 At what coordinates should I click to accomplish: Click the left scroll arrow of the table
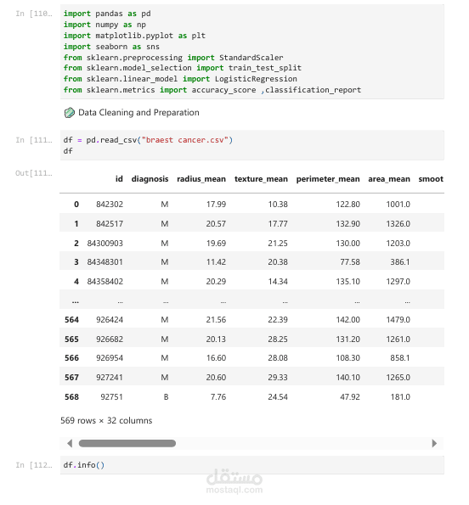pyautogui.click(x=70, y=444)
